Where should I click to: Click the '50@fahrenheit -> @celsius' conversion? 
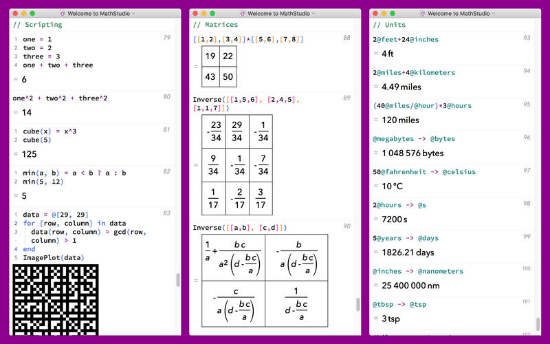[x=424, y=172]
